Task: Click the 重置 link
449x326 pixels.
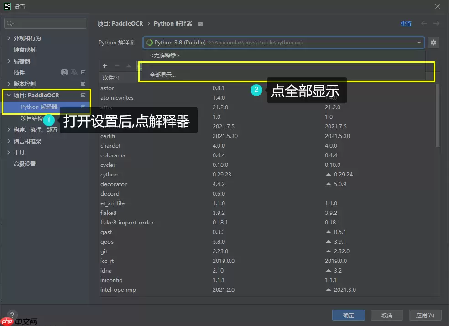Action: (406, 23)
